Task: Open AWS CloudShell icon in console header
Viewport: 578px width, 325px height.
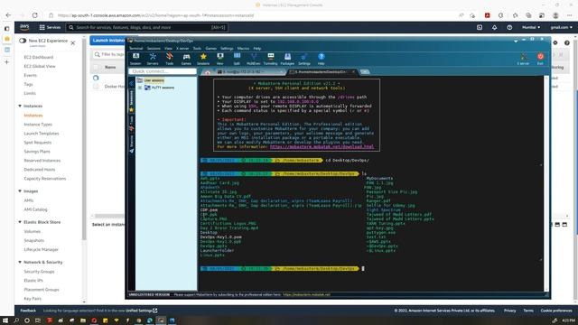Action: [x=480, y=27]
